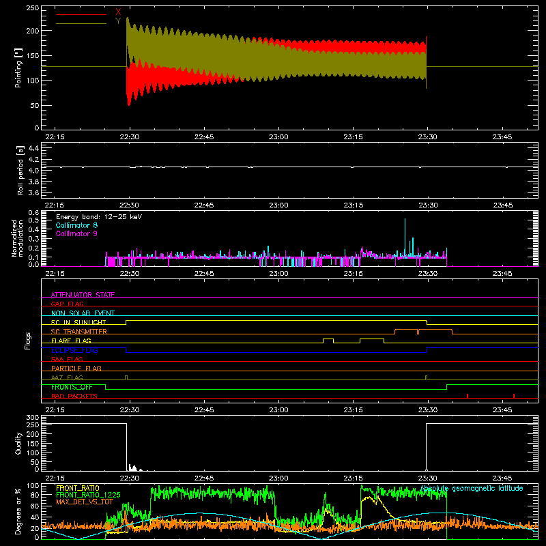Click the 300 tick on Quality axis
Image resolution: width=546 pixels, height=546 pixels.
(x=33, y=418)
